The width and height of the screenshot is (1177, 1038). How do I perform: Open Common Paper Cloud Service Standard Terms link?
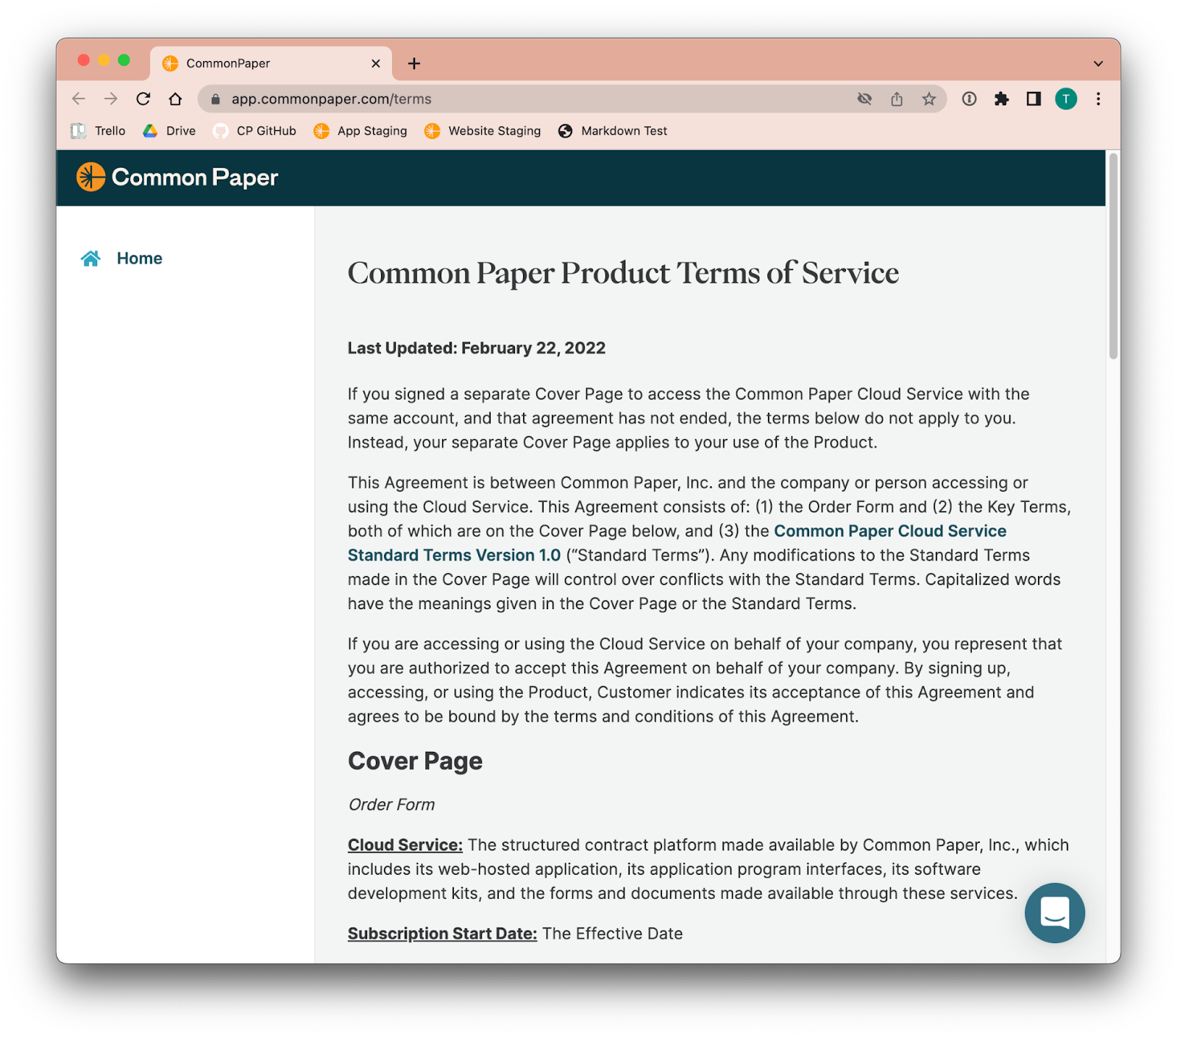[677, 543]
